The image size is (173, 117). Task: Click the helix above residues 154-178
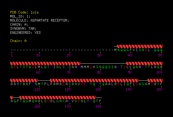57,98
